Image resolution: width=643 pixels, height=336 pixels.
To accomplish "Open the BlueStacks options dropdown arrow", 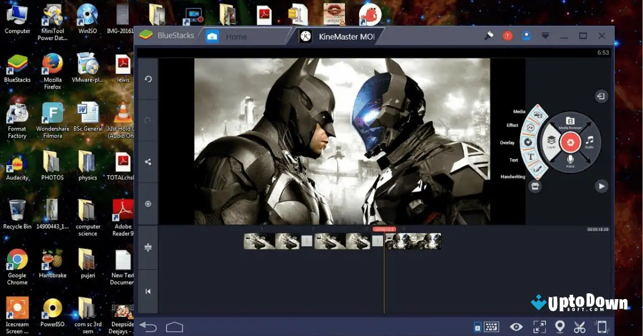I will coord(545,35).
